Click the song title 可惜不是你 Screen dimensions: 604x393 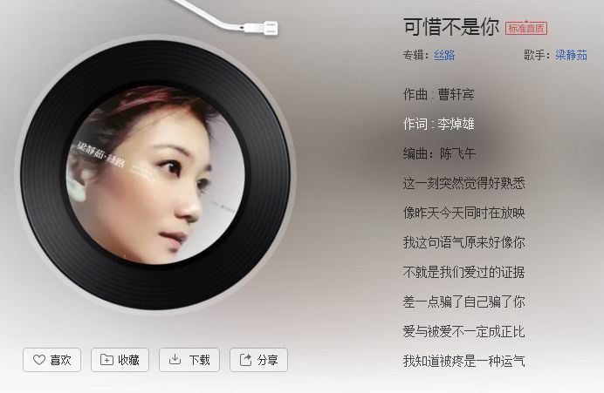pyautogui.click(x=451, y=27)
